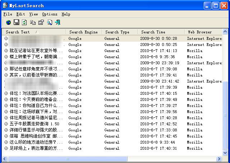Click the row icon beside 五子牛股票走势查询 1.50

point(6,124)
